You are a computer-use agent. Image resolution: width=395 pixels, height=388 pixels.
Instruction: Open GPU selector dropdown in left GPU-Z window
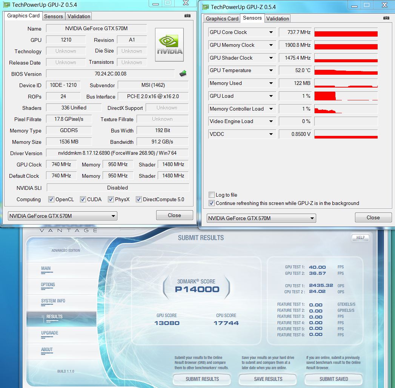point(63,216)
